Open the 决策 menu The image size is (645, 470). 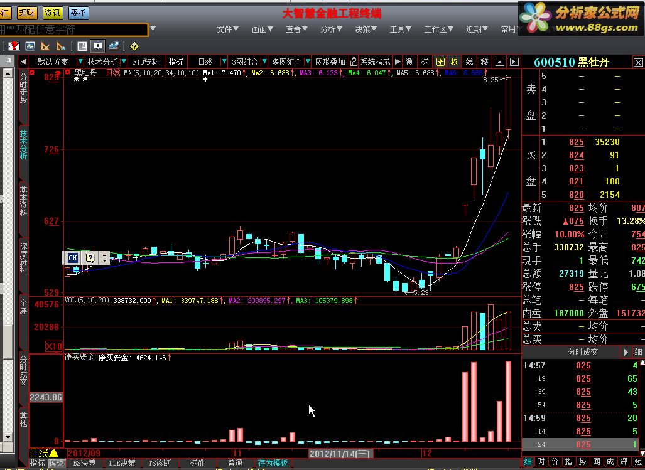[x=366, y=29]
